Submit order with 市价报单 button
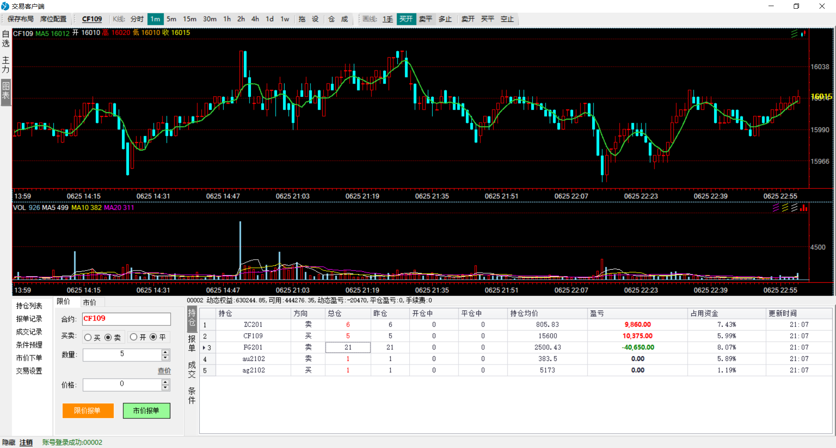This screenshot has height=448, width=836. [x=146, y=411]
